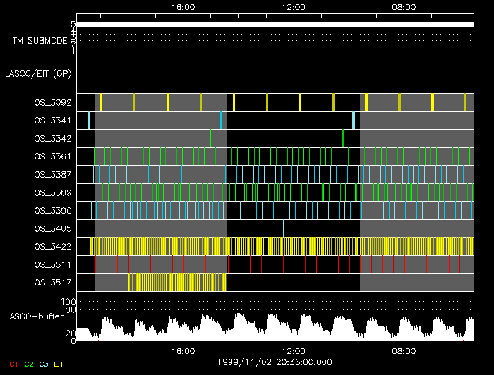Image resolution: width=494 pixels, height=375 pixels.
Task: Click the EIT legend entry
Action: point(59,364)
